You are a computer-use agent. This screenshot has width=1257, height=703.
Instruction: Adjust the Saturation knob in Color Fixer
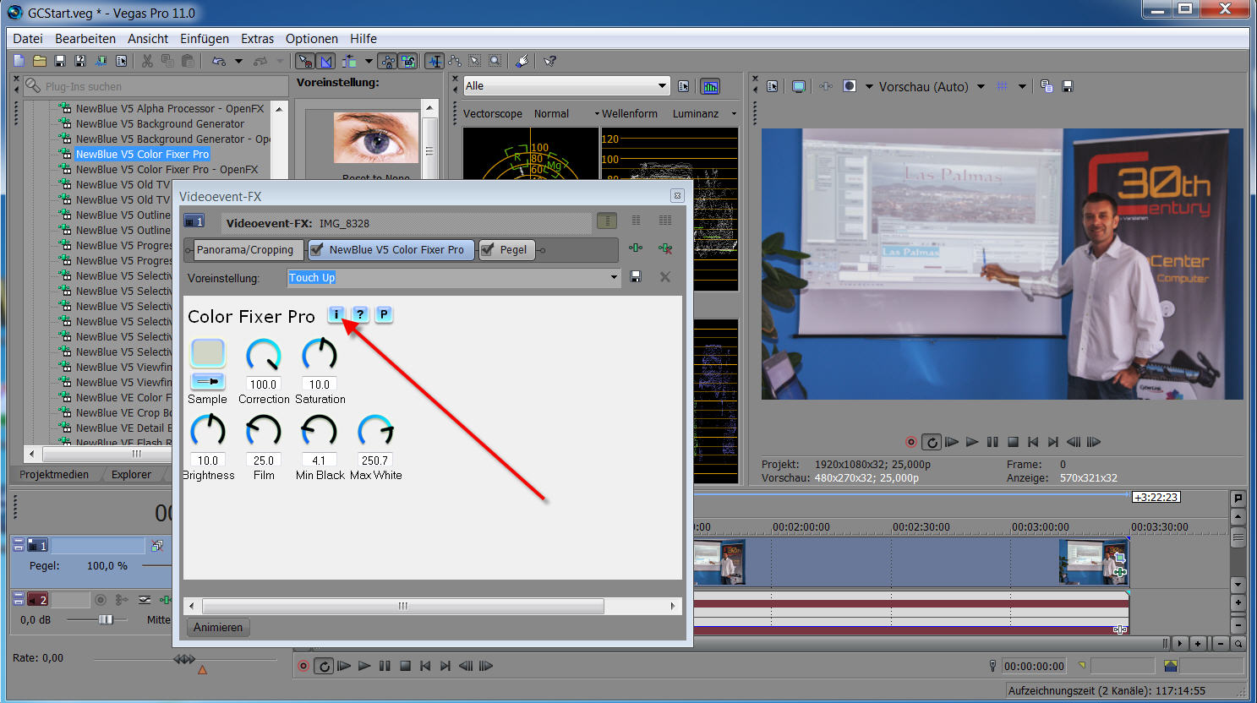320,355
